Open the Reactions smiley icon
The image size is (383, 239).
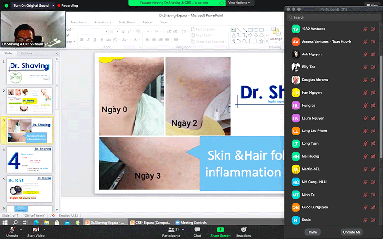(x=244, y=229)
